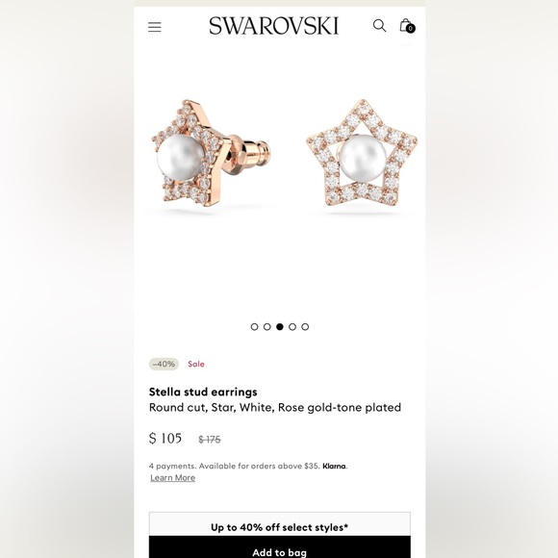Click the Stella stud earrings title
558x558 pixels.
(203, 392)
